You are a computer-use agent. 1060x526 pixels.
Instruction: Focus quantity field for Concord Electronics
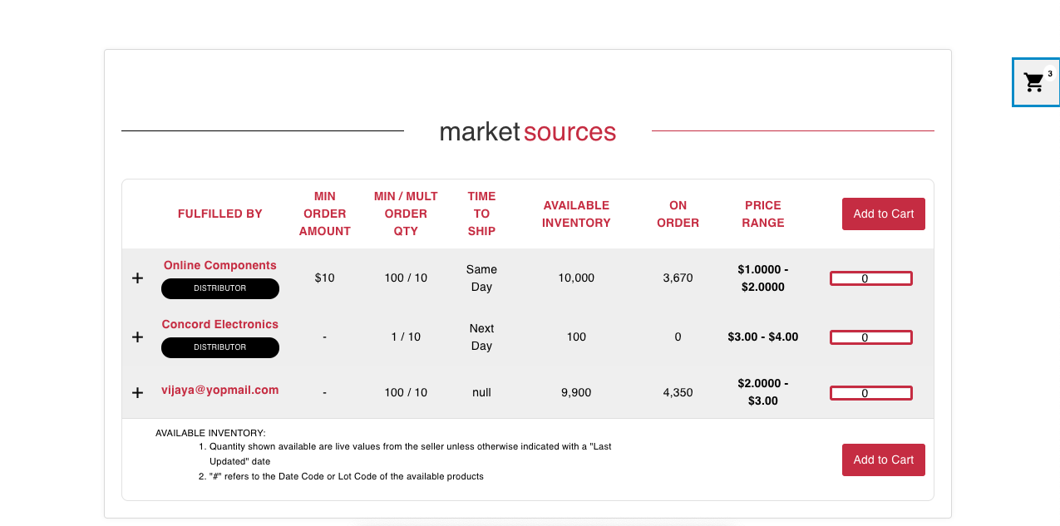point(870,337)
